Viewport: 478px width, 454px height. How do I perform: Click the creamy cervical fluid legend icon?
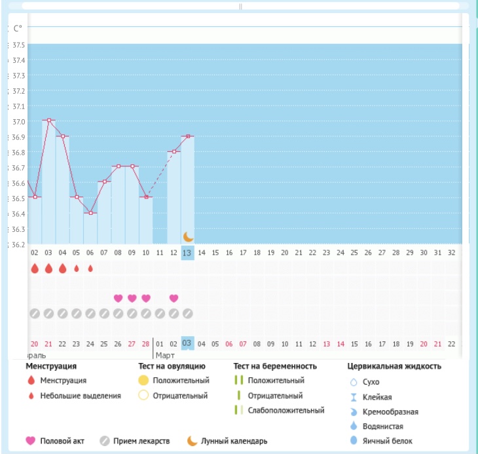click(354, 411)
